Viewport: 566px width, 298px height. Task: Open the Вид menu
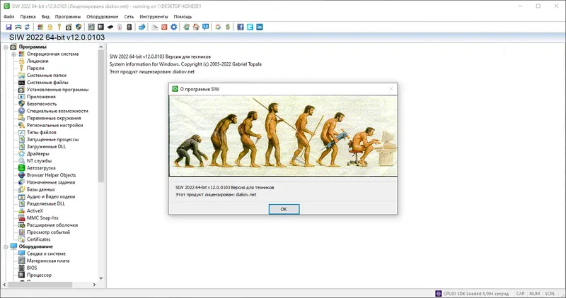45,16
